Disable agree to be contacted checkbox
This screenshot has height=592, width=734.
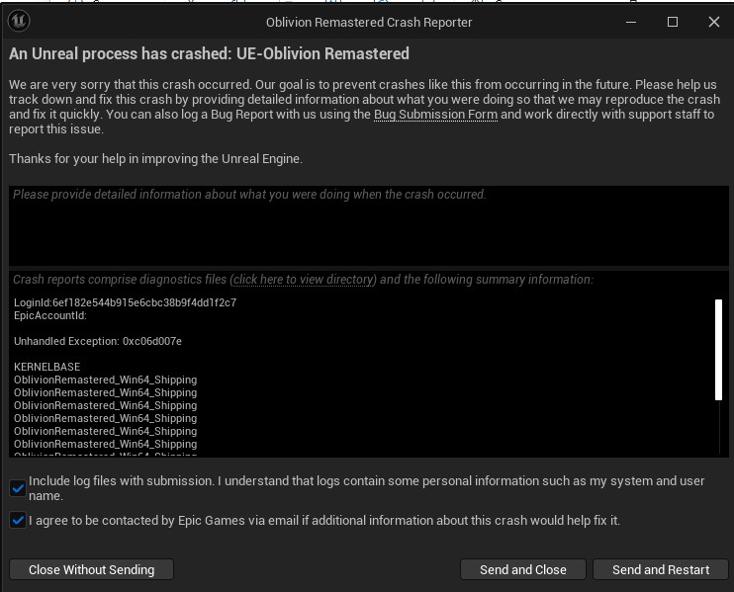point(18,520)
